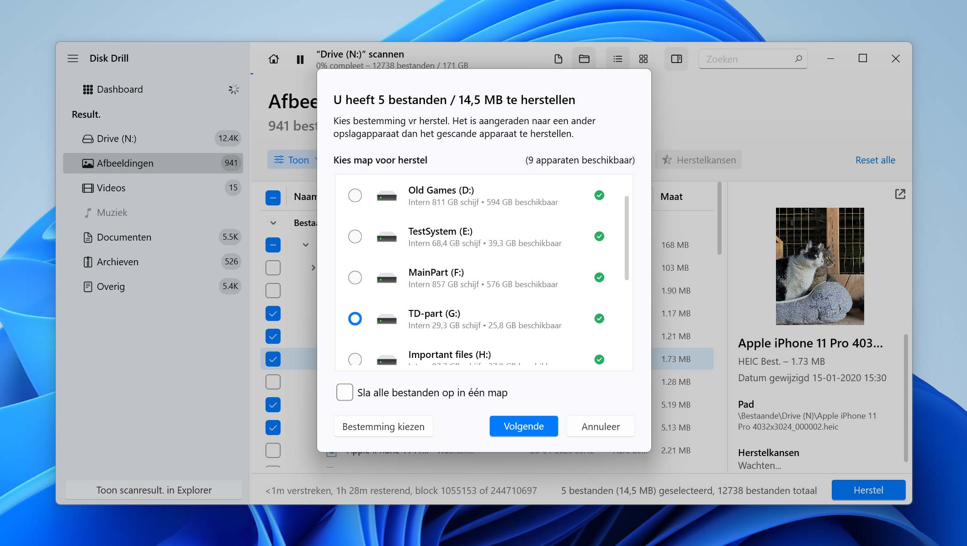Select Muziek category
This screenshot has height=546, width=967.
pyautogui.click(x=153, y=212)
